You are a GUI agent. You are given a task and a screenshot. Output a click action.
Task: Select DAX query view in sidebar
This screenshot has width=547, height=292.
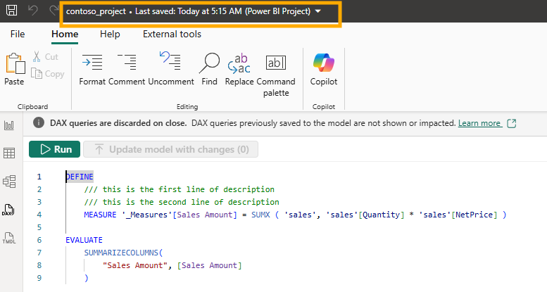pyautogui.click(x=8, y=210)
